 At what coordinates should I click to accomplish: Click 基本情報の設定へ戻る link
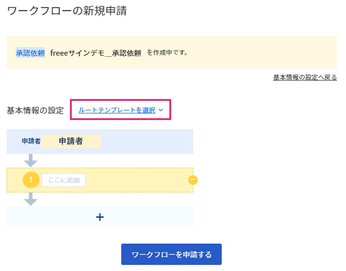point(305,77)
